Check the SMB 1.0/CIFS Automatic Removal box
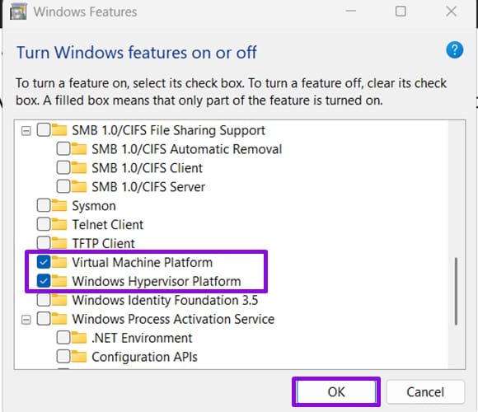The image size is (478, 412). click(x=63, y=148)
